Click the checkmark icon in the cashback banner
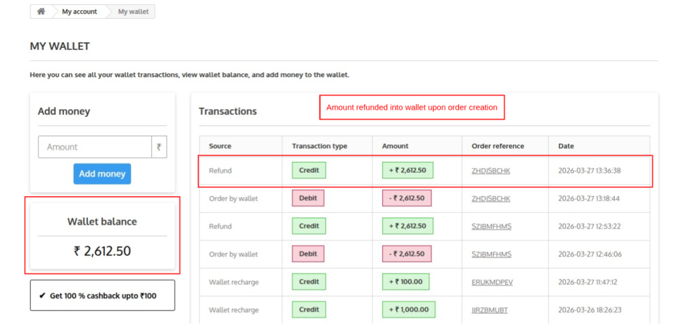Image resolution: width=689 pixels, height=324 pixels. 42,296
